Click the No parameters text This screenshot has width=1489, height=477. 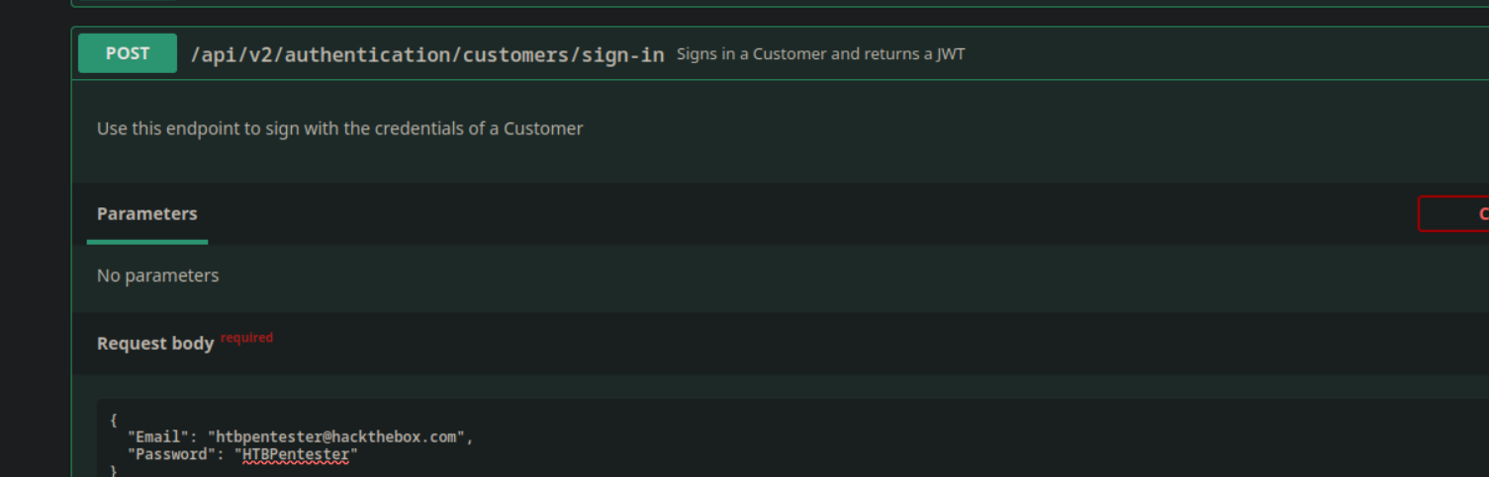click(x=157, y=276)
